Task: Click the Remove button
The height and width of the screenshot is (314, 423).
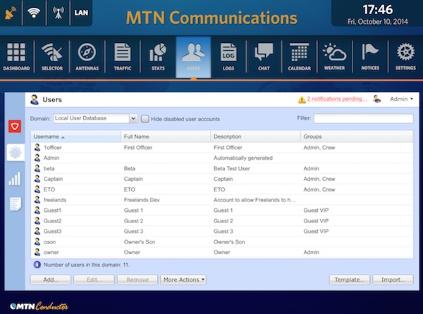Action: 137,280
